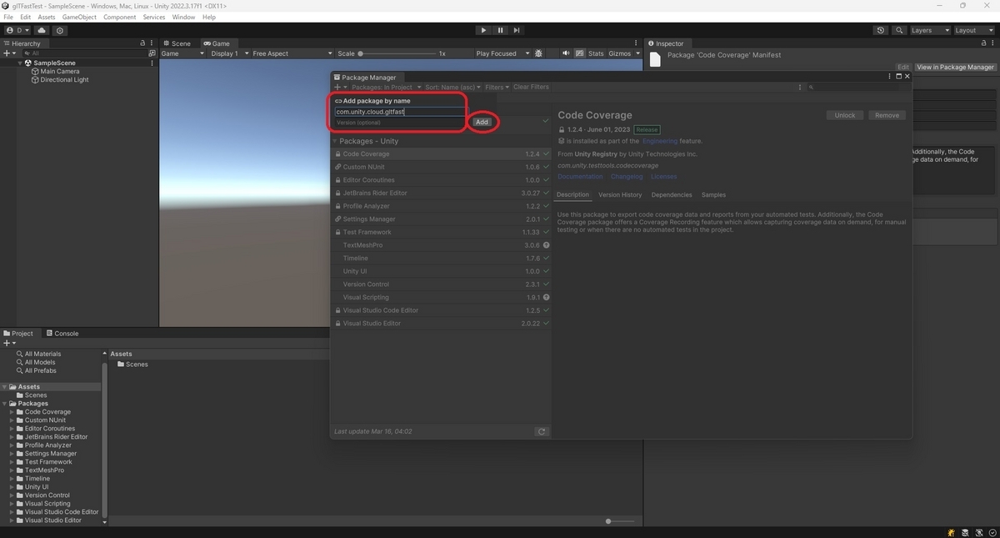
Task: Click the Hierarchy plus create button
Action: 9,53
